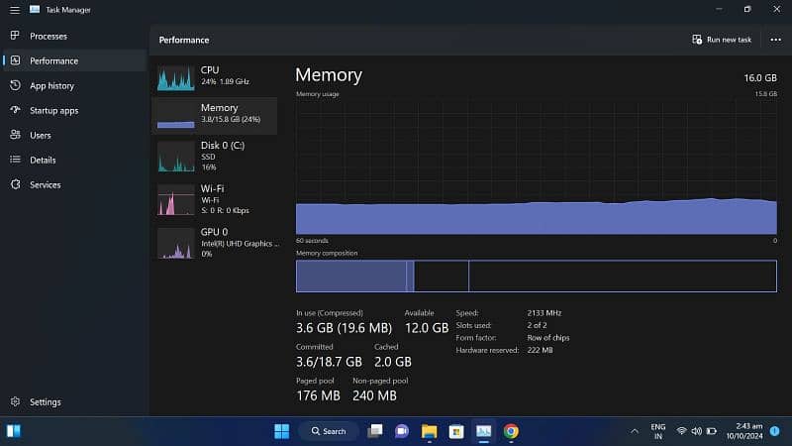792x446 pixels.
Task: Toggle the hamburger navigation menu
Action: pos(15,10)
